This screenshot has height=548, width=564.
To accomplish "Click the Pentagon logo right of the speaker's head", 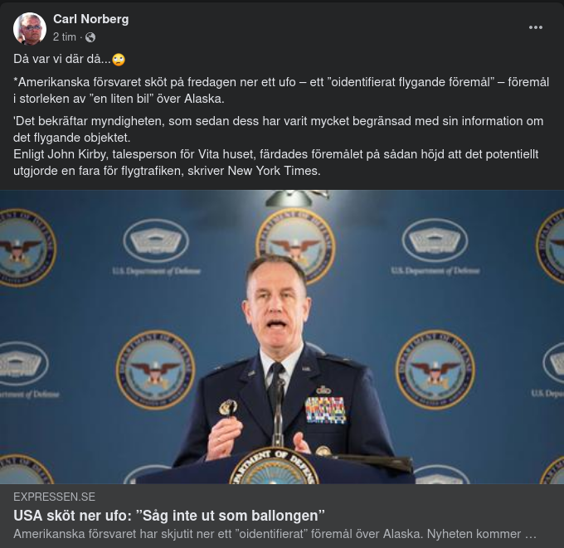I will coord(435,241).
